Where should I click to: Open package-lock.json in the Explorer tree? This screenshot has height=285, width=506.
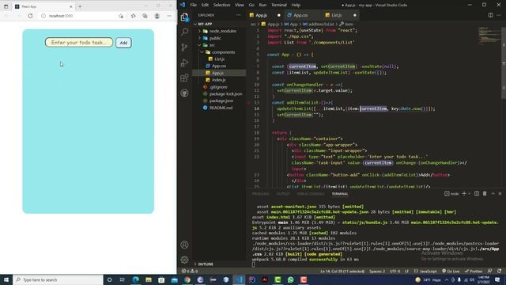pyautogui.click(x=225, y=93)
